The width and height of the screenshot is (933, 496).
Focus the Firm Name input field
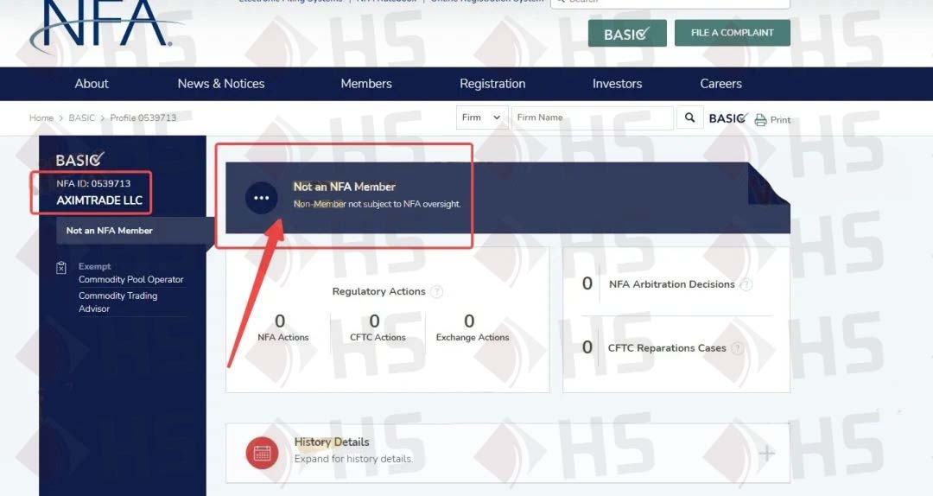(593, 118)
